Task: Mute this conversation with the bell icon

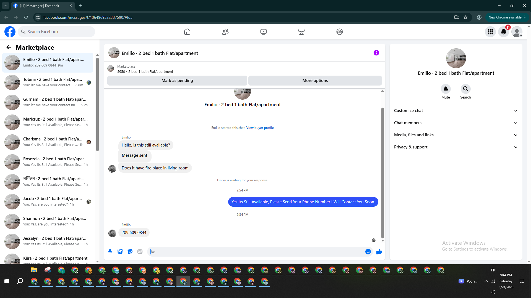Action: [446, 89]
